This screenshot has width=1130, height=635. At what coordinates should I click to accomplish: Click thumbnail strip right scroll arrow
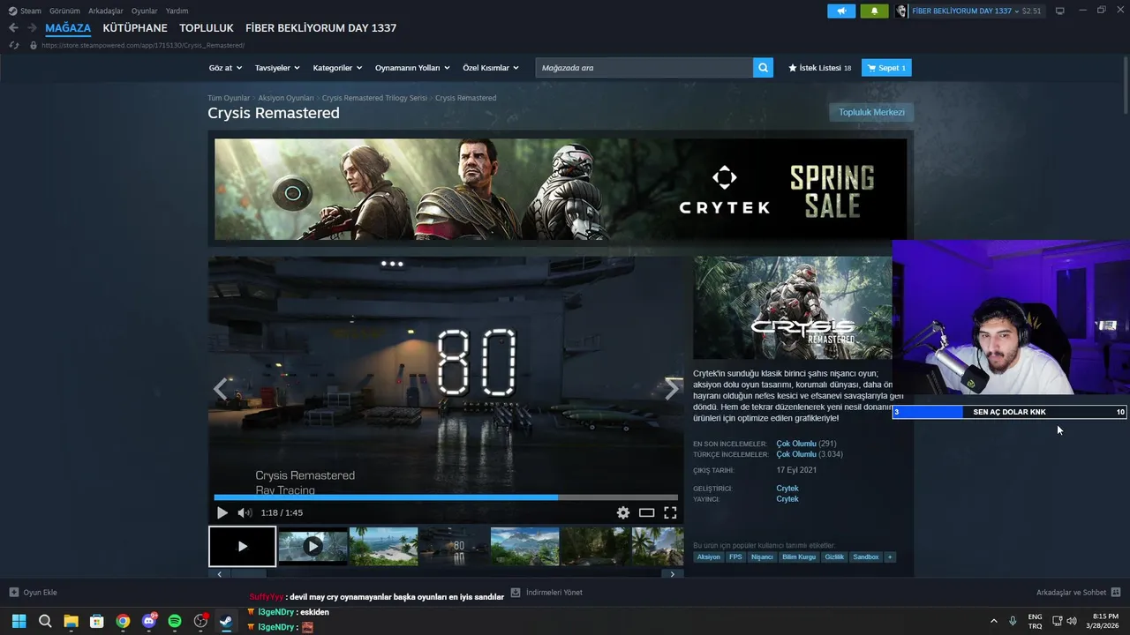point(672,574)
